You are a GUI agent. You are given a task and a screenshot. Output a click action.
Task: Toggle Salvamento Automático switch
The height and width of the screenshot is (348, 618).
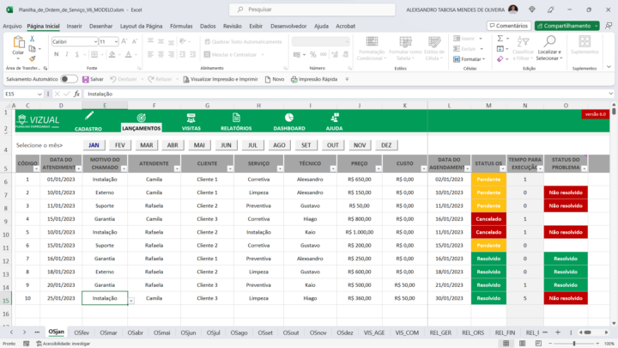[x=69, y=78]
